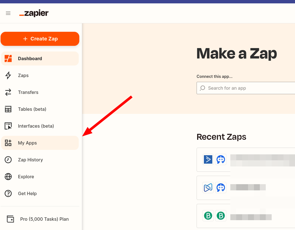Image resolution: width=295 pixels, height=230 pixels.
Task: Click the Tables grid icon
Action: pos(8,109)
